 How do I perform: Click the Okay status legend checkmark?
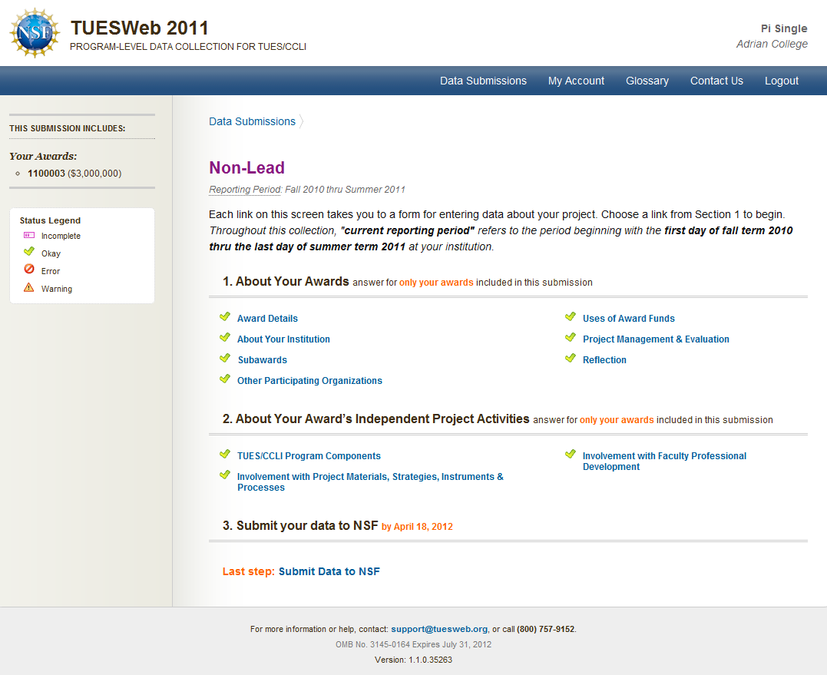tap(29, 252)
